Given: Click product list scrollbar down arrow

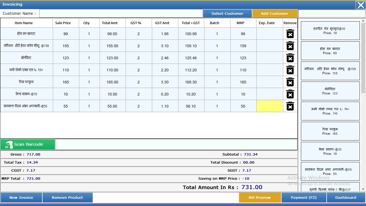Looking at the screenshot, I should (x=363, y=189).
